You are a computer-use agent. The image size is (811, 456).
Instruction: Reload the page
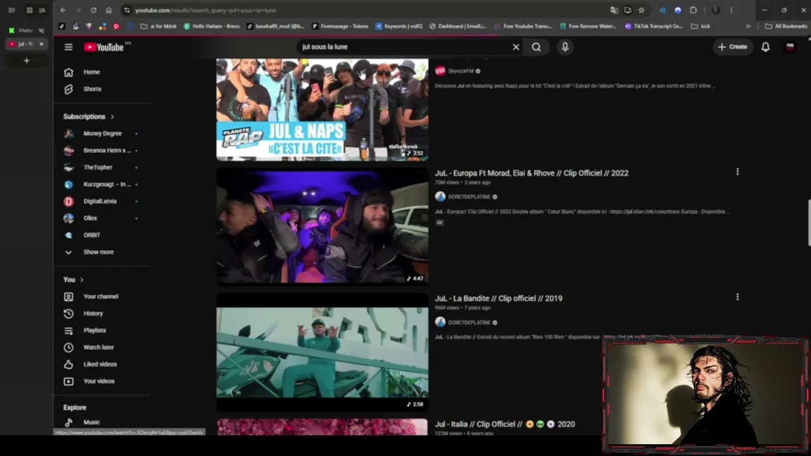[x=93, y=10]
